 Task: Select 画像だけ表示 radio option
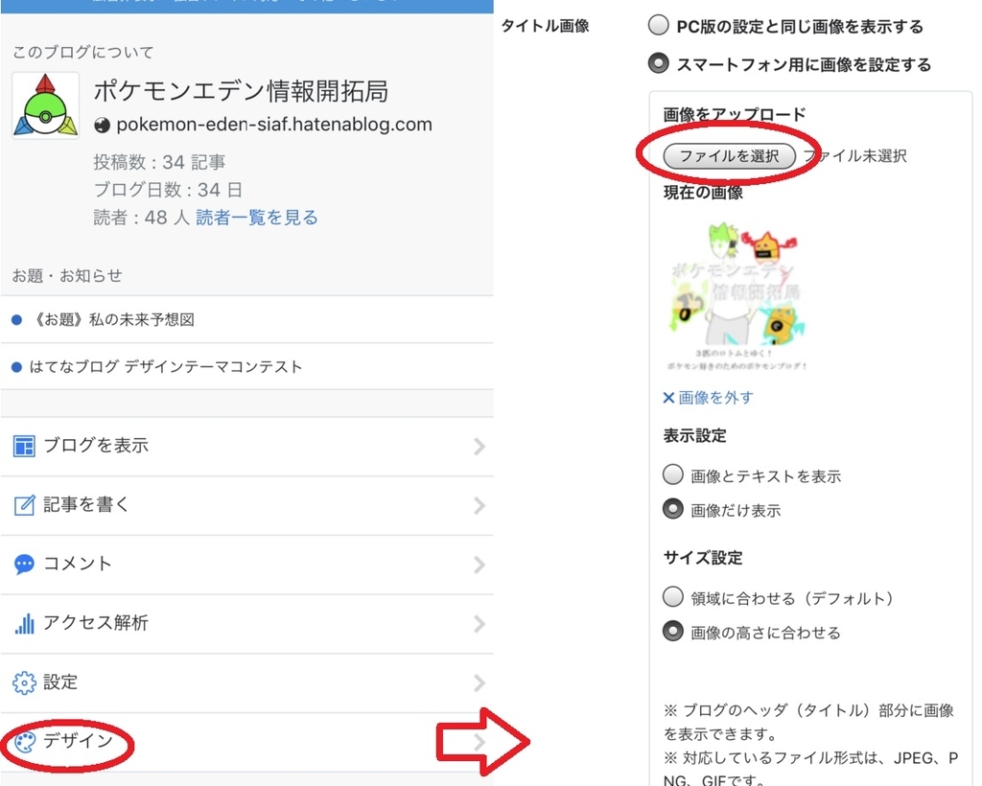(672, 509)
